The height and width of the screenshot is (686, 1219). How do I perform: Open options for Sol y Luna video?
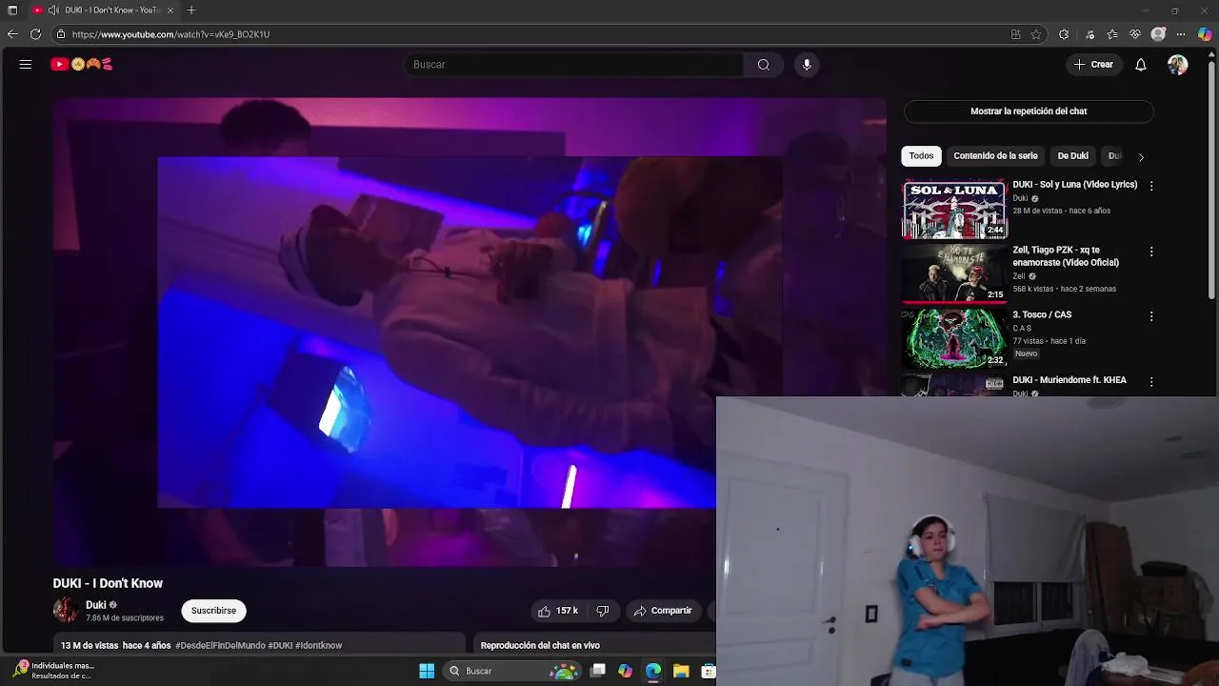tap(1151, 186)
